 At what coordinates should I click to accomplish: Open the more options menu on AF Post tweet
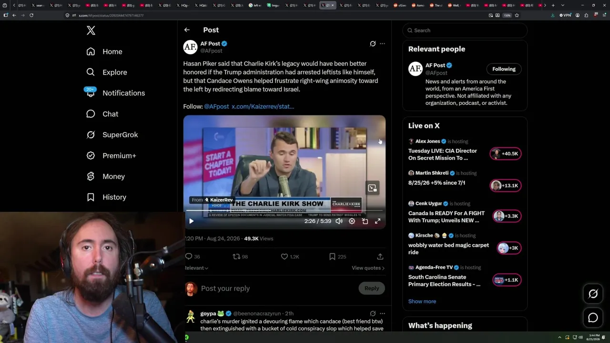click(382, 44)
